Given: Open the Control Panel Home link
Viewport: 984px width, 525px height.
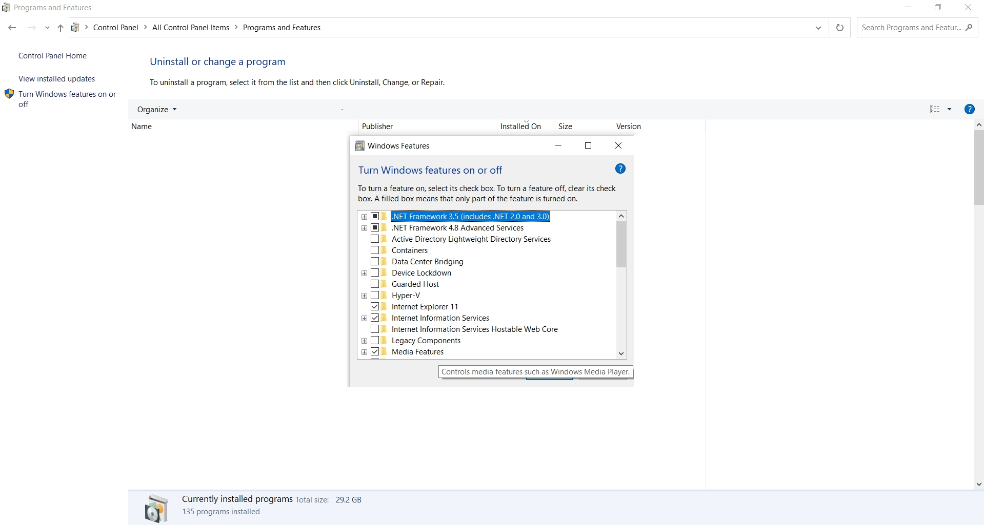Looking at the screenshot, I should (x=52, y=56).
